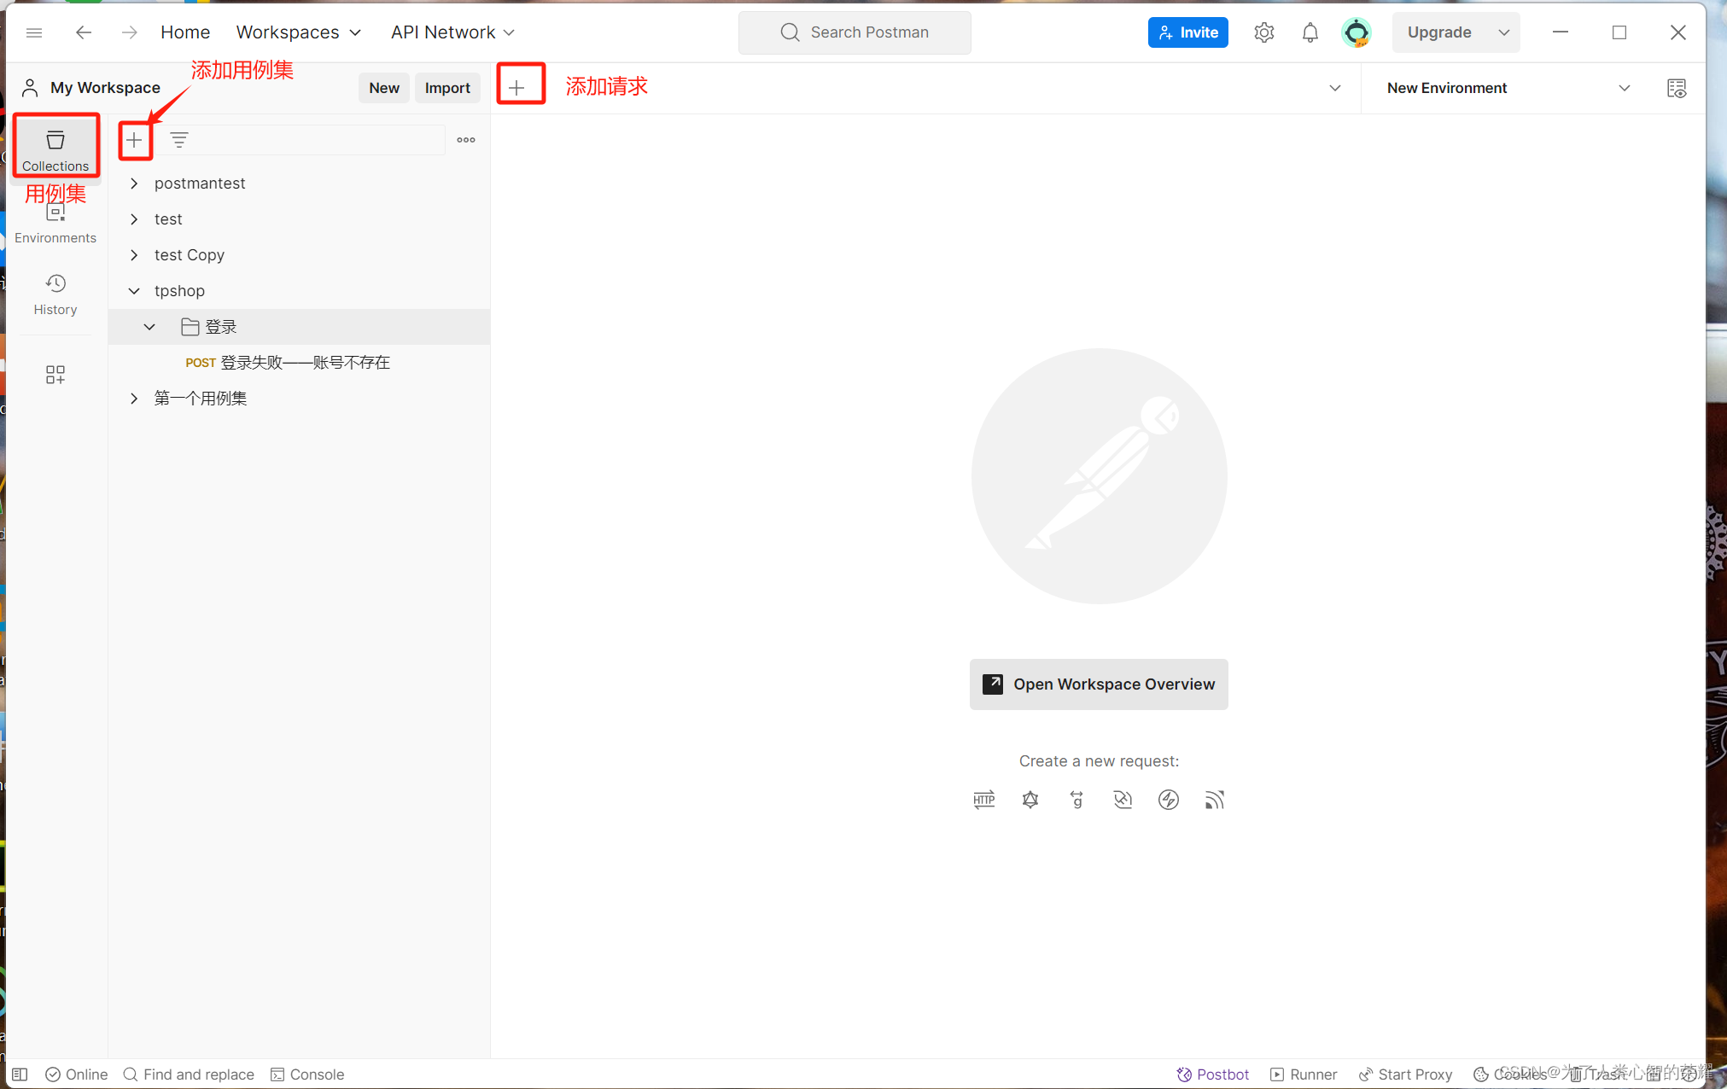Expand the tpshop collection tree

[136, 290]
